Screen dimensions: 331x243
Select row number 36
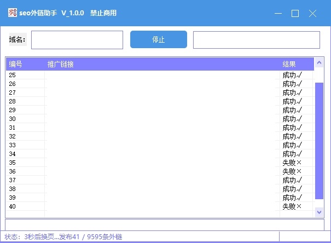[159, 171]
